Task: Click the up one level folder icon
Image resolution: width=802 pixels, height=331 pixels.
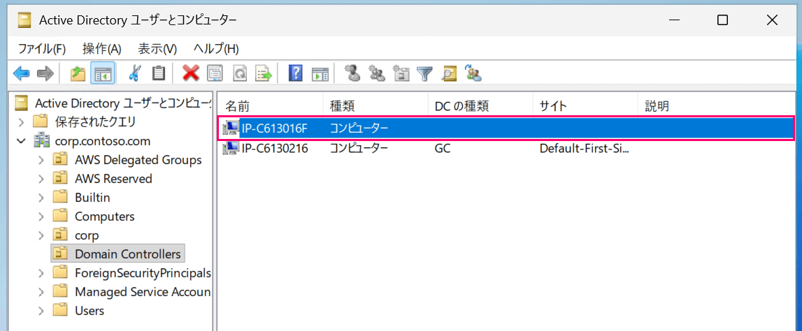Action: (x=78, y=73)
